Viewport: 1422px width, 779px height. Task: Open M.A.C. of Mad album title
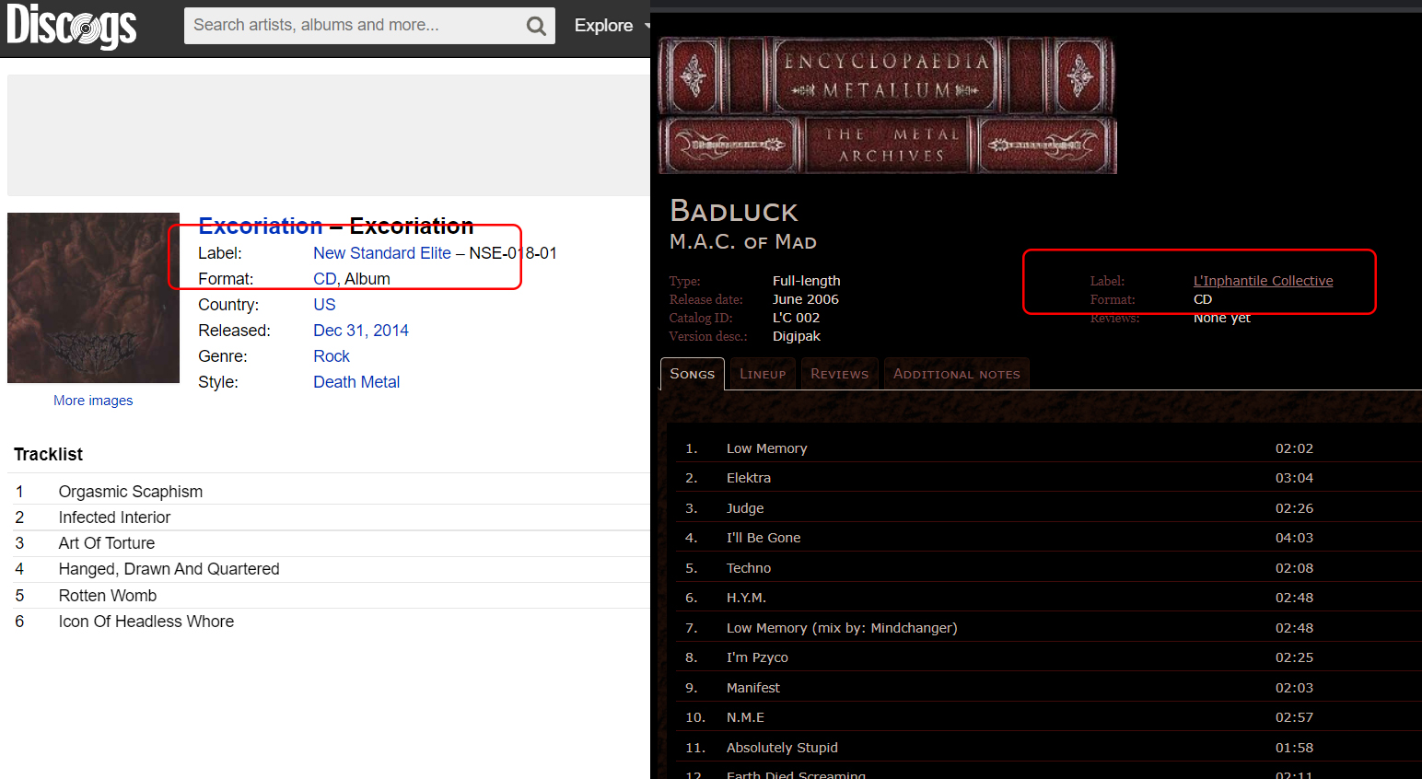[x=743, y=242]
